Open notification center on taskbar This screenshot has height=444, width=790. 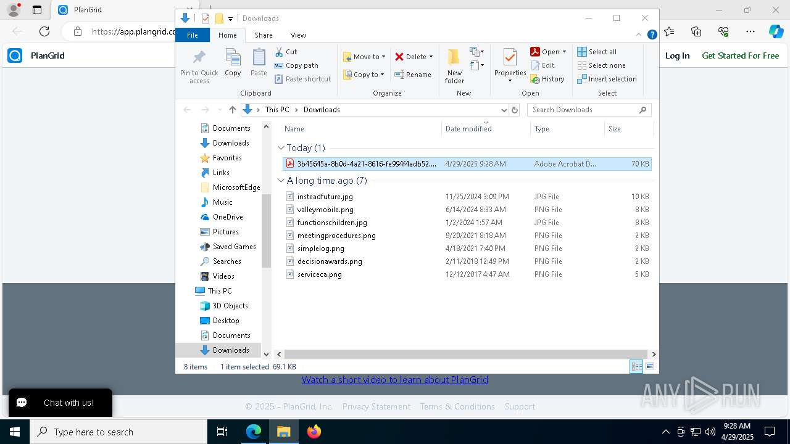point(770,432)
